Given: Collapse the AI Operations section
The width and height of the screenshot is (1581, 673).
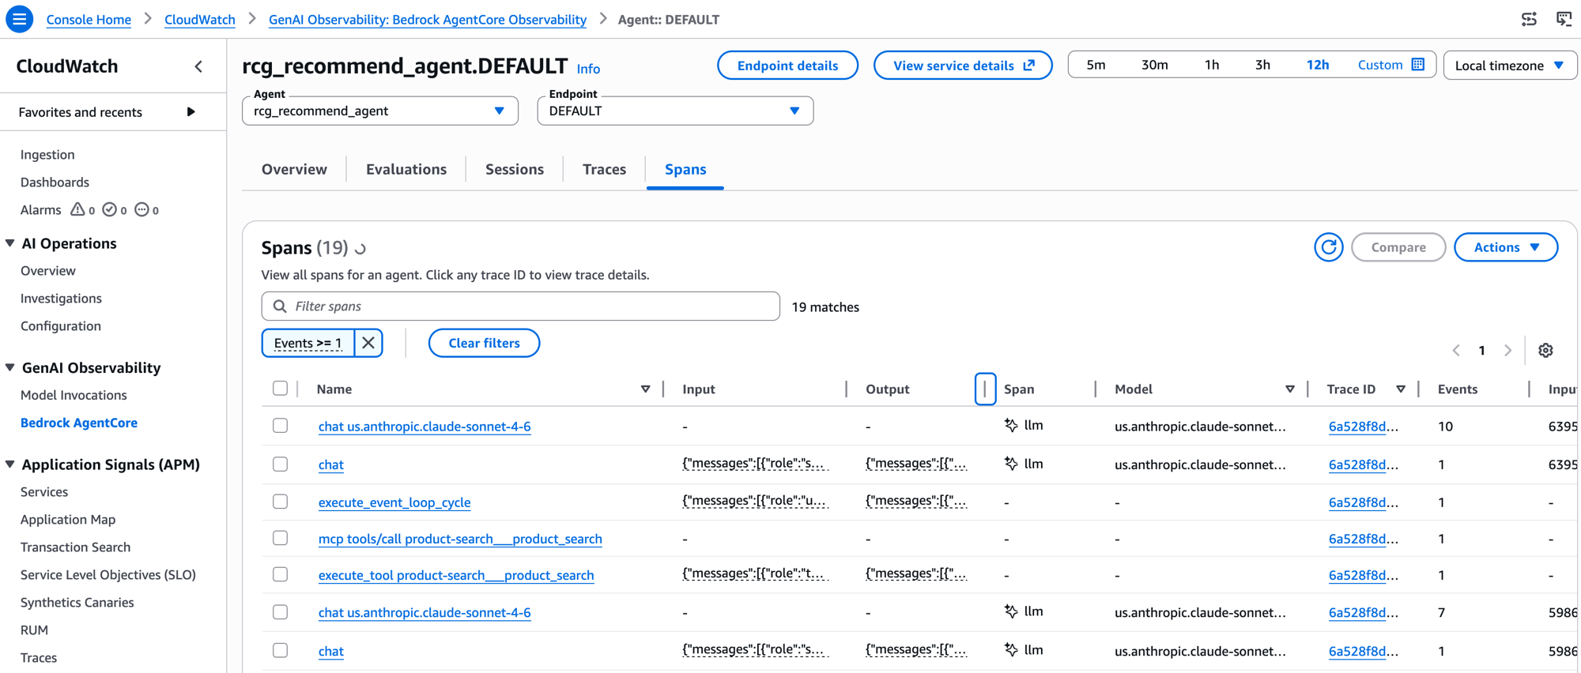Looking at the screenshot, I should (x=10, y=243).
